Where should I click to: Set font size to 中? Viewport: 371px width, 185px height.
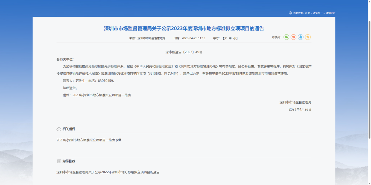(x=230, y=38)
